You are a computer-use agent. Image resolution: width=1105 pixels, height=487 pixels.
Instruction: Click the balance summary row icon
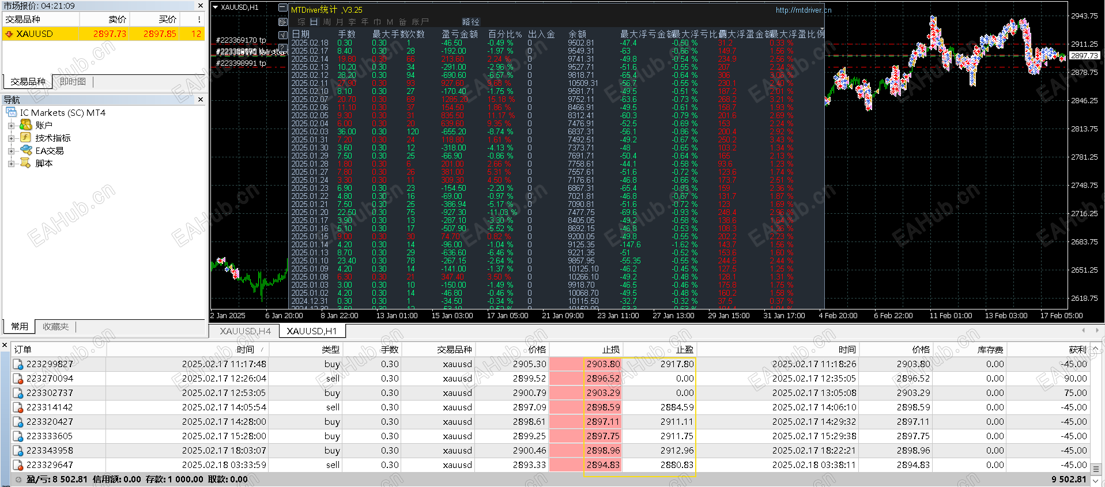click(x=18, y=480)
